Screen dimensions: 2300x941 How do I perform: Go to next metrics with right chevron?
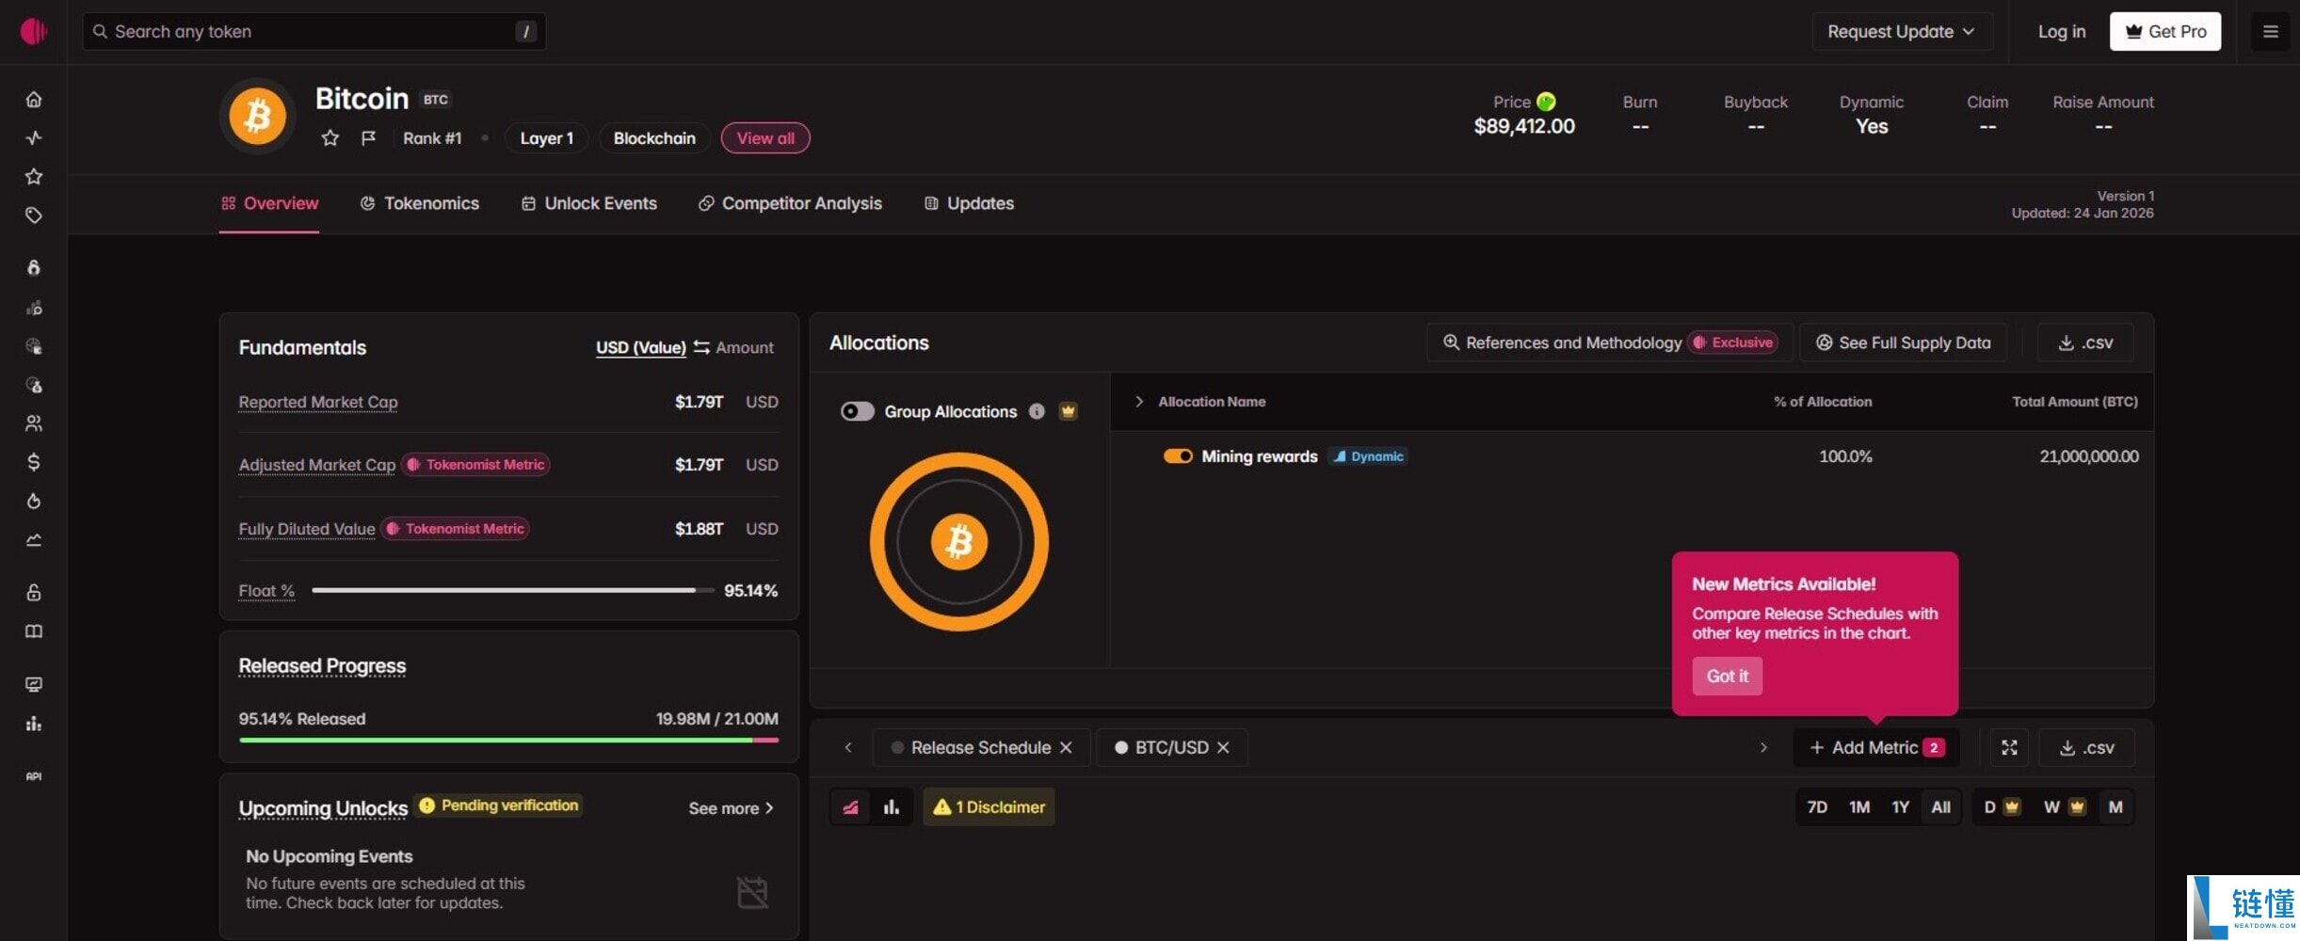[x=1763, y=747]
